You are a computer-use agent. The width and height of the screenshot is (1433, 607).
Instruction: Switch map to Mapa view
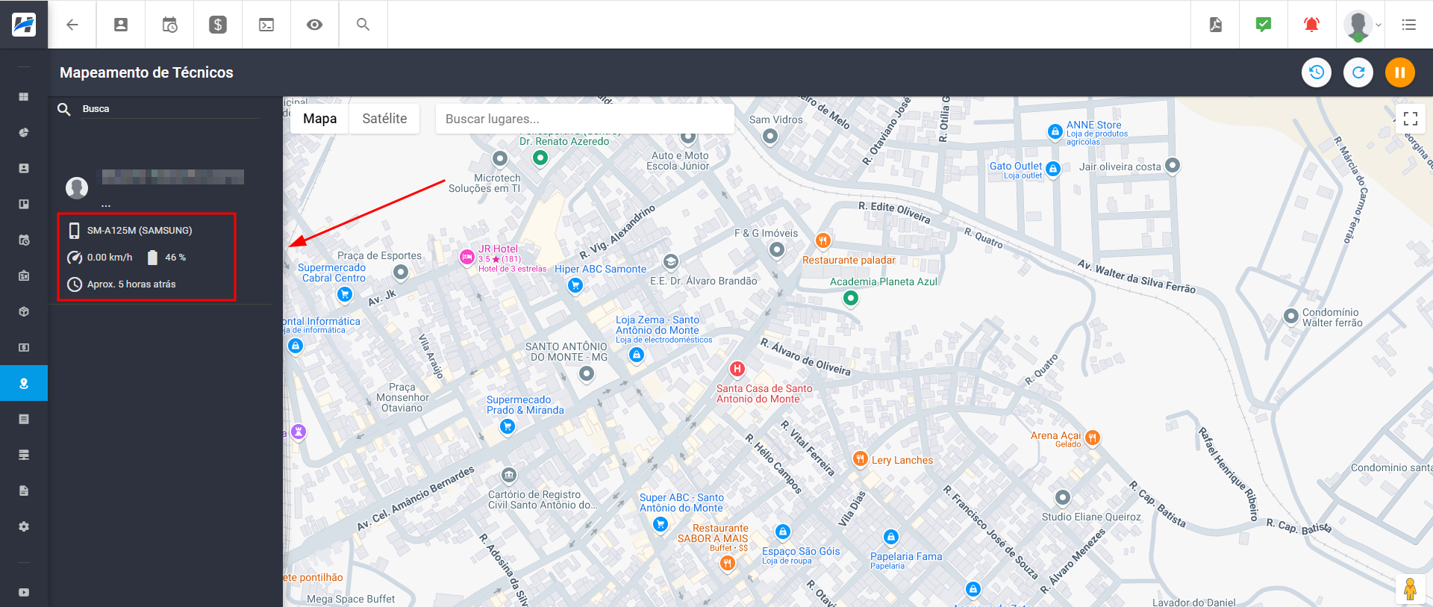tap(319, 119)
